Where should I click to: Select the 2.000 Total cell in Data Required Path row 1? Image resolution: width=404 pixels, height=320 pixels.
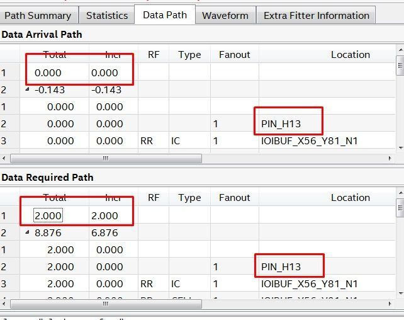tap(48, 215)
